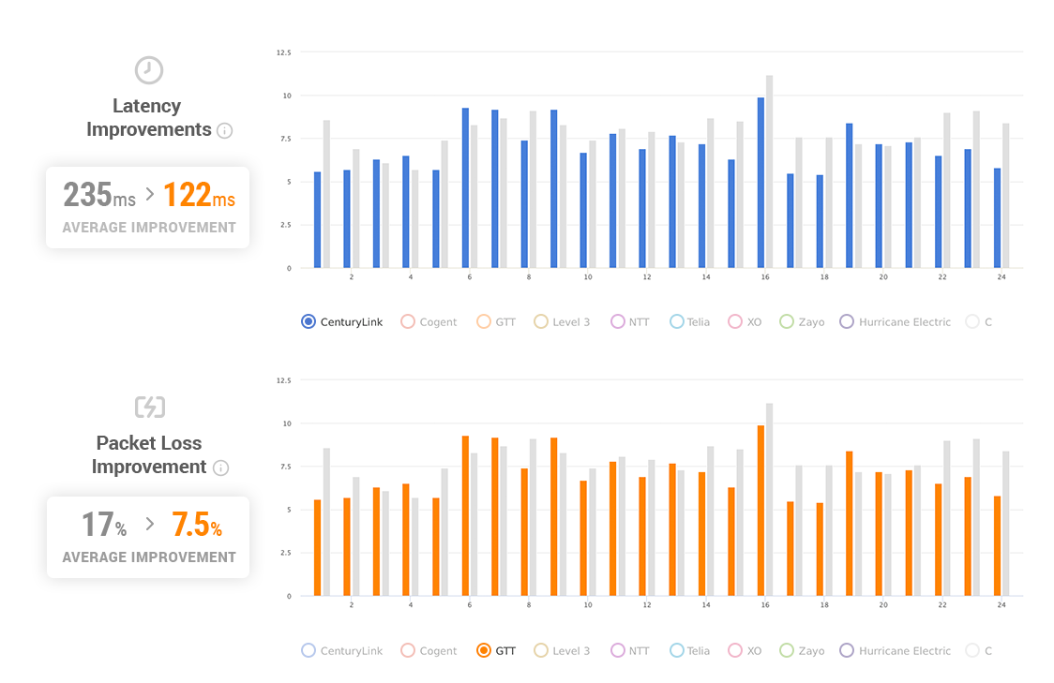Select NTT in the latency chart legend

coord(629,321)
